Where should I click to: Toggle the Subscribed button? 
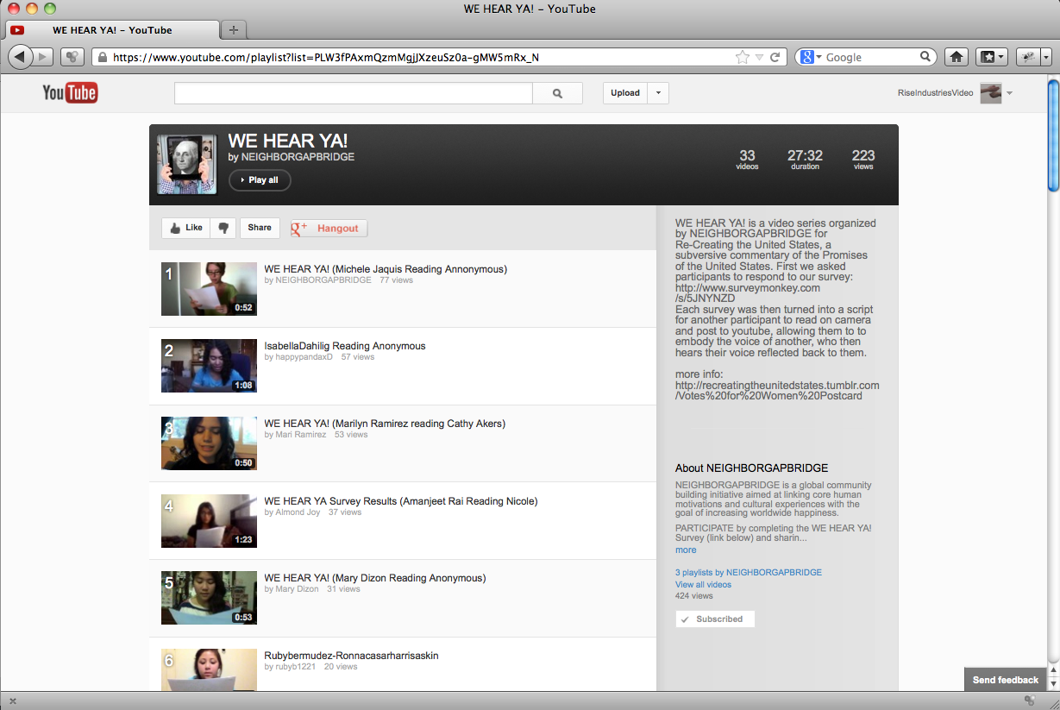tap(715, 619)
